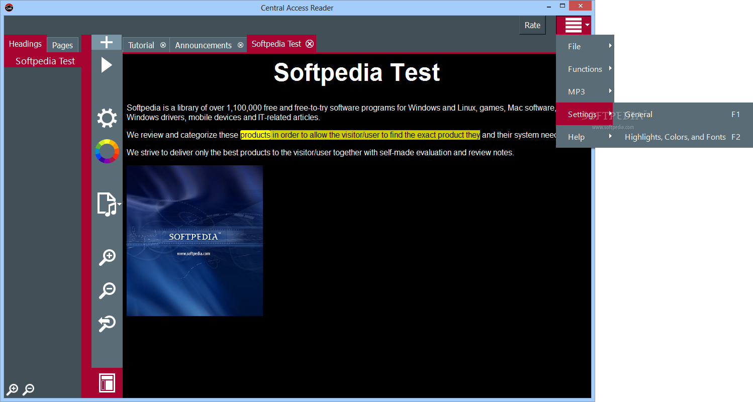Open the color wheel highlight settings

(107, 151)
